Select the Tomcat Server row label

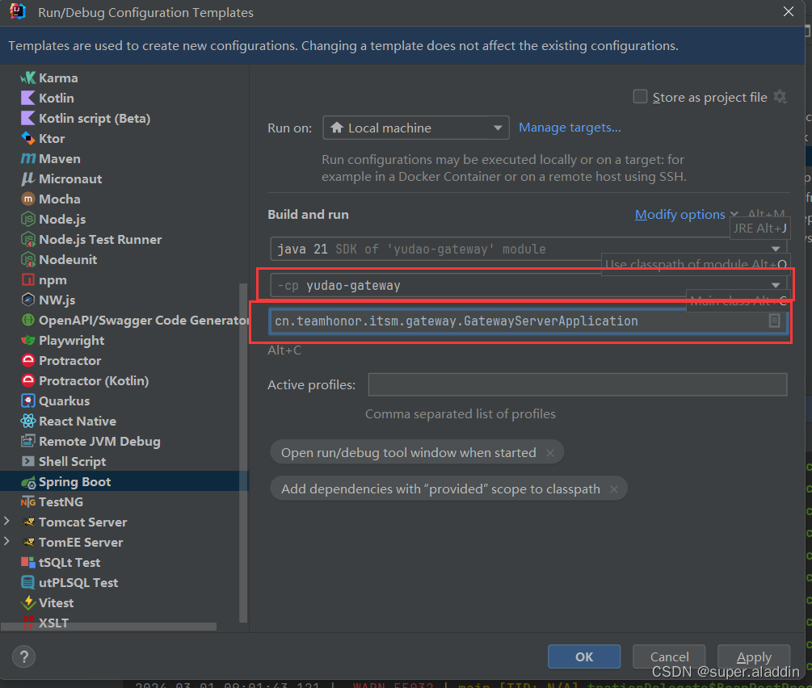(83, 522)
